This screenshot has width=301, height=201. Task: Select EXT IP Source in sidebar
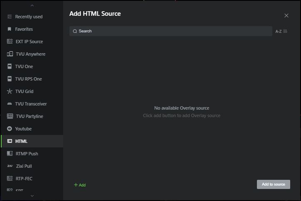(32, 42)
